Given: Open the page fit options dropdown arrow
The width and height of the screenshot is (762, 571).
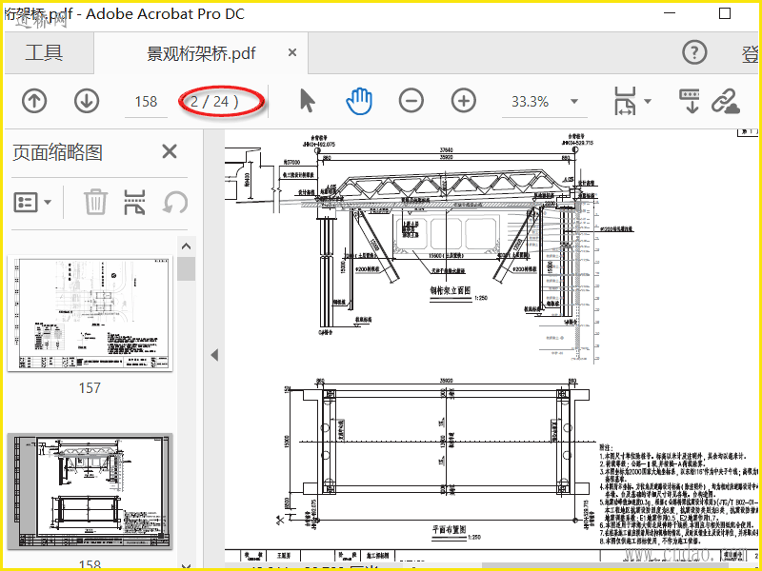Looking at the screenshot, I should pyautogui.click(x=648, y=102).
